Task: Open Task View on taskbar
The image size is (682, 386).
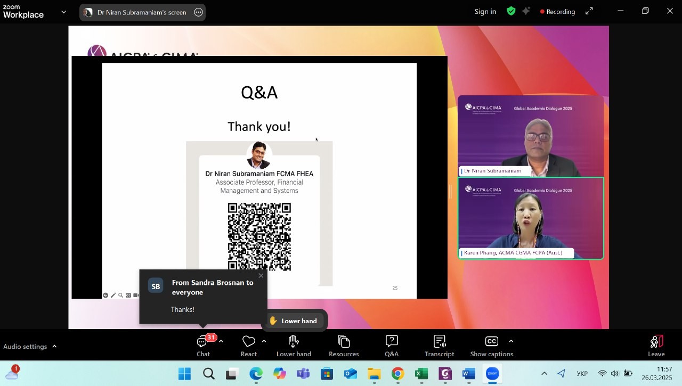Action: [231, 374]
